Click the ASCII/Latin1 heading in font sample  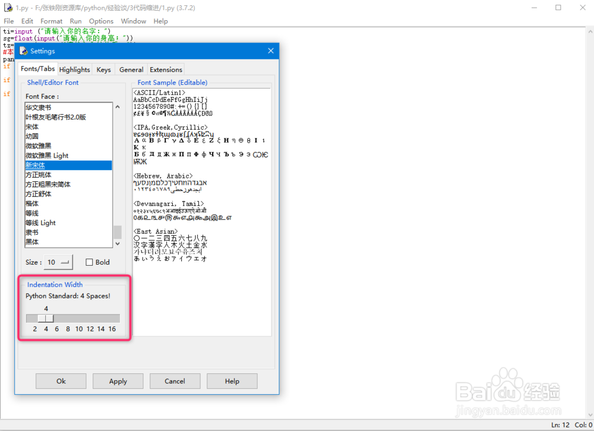click(x=159, y=93)
